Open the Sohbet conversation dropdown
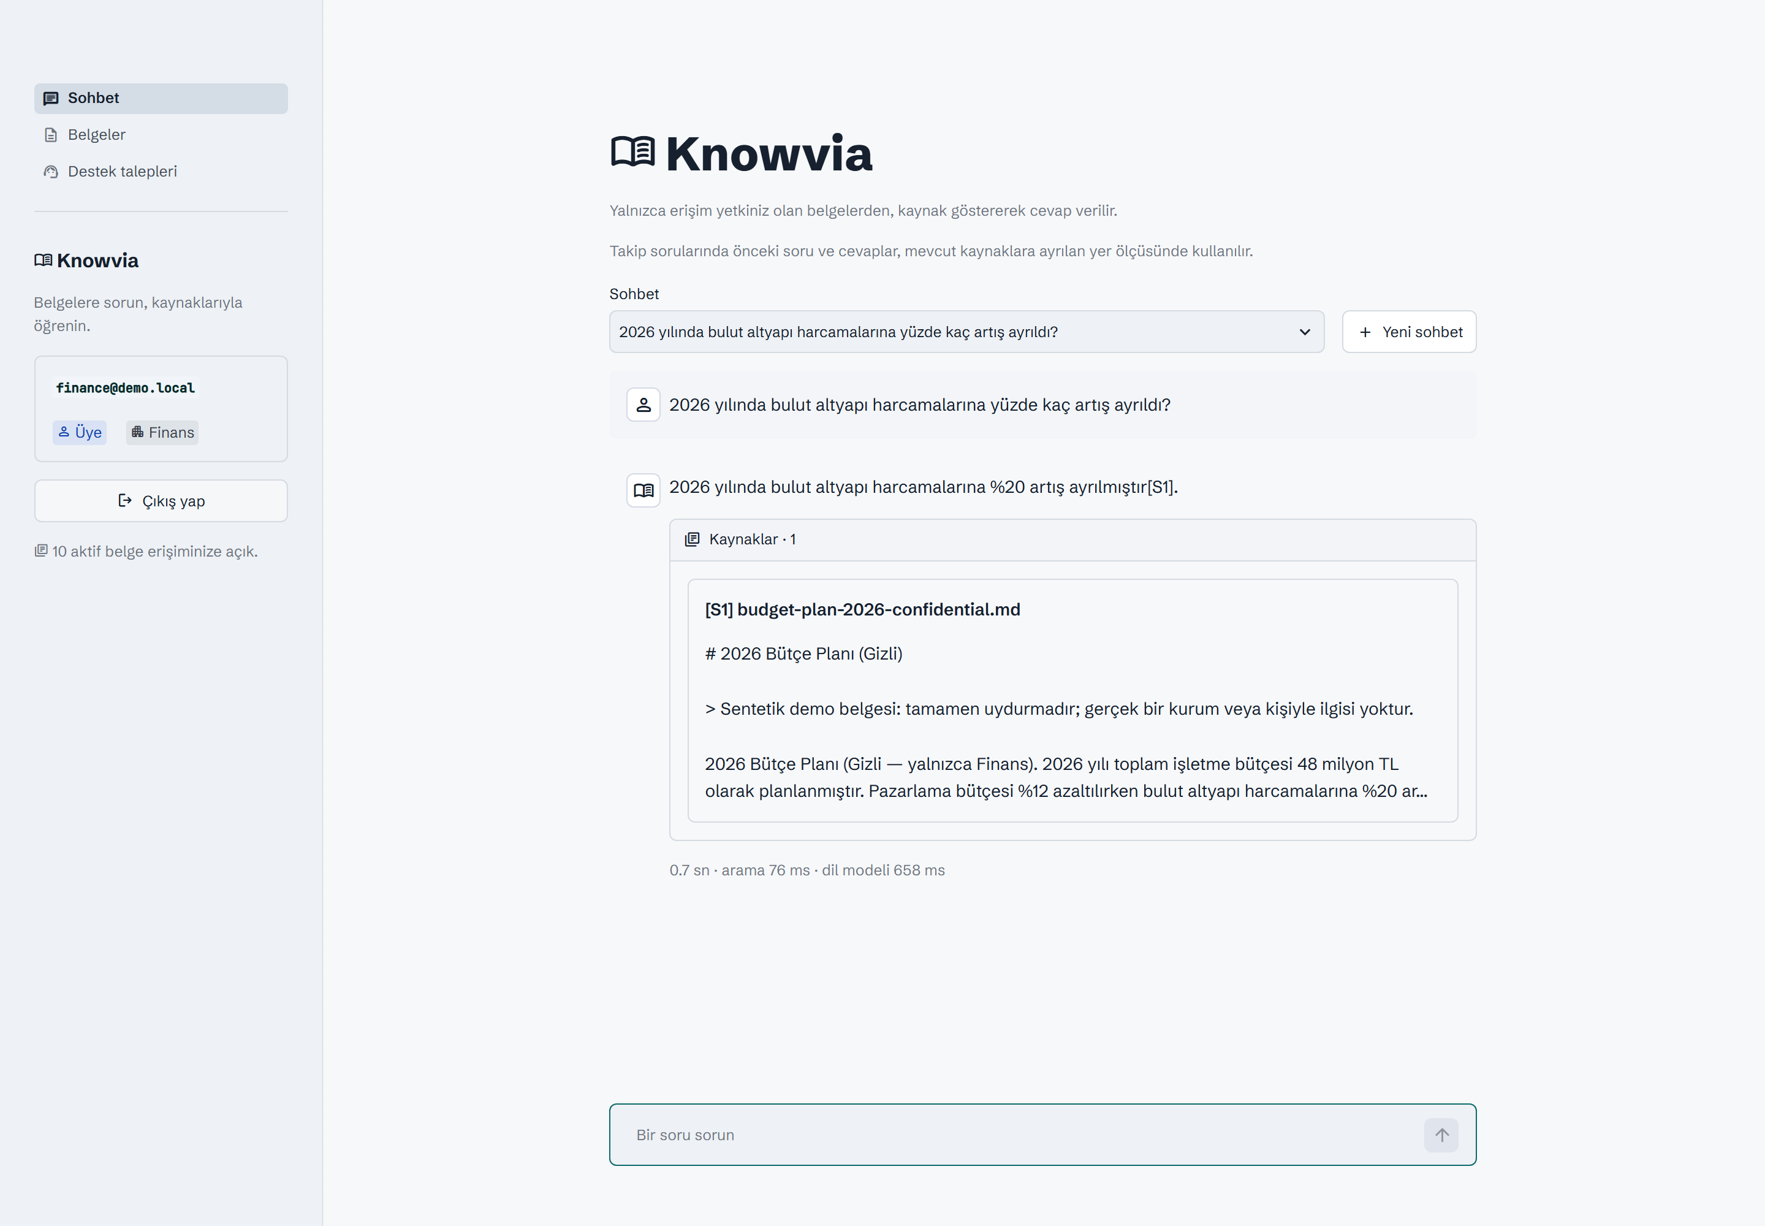The image size is (1765, 1226). pos(966,332)
